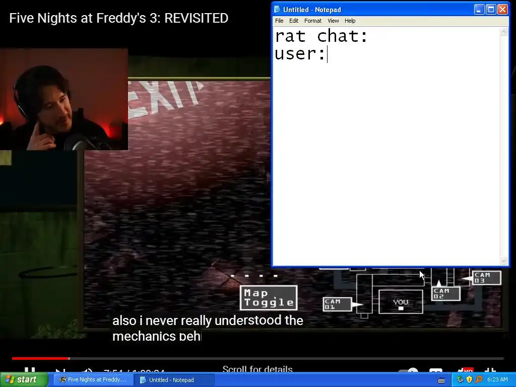Open the Help menu in Notepad
This screenshot has height=387, width=516.
coord(350,21)
